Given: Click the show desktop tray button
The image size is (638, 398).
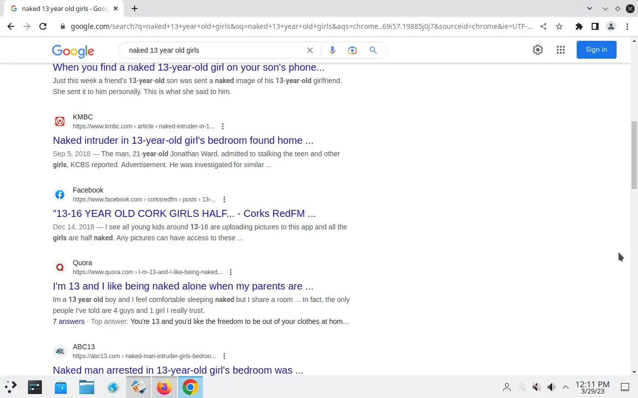Looking at the screenshot, I should tap(625, 387).
